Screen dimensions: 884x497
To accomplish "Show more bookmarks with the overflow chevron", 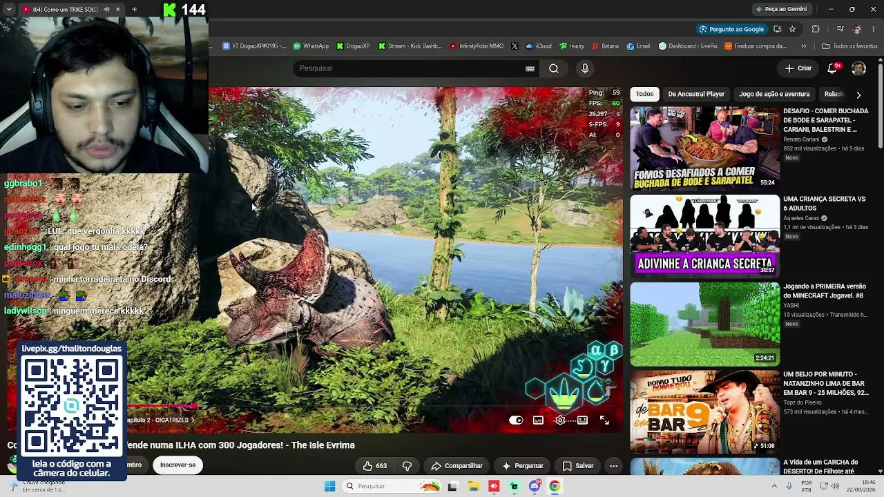I will pyautogui.click(x=803, y=46).
